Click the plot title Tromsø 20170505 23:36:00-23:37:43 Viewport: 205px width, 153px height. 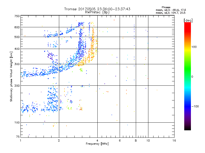point(97,9)
